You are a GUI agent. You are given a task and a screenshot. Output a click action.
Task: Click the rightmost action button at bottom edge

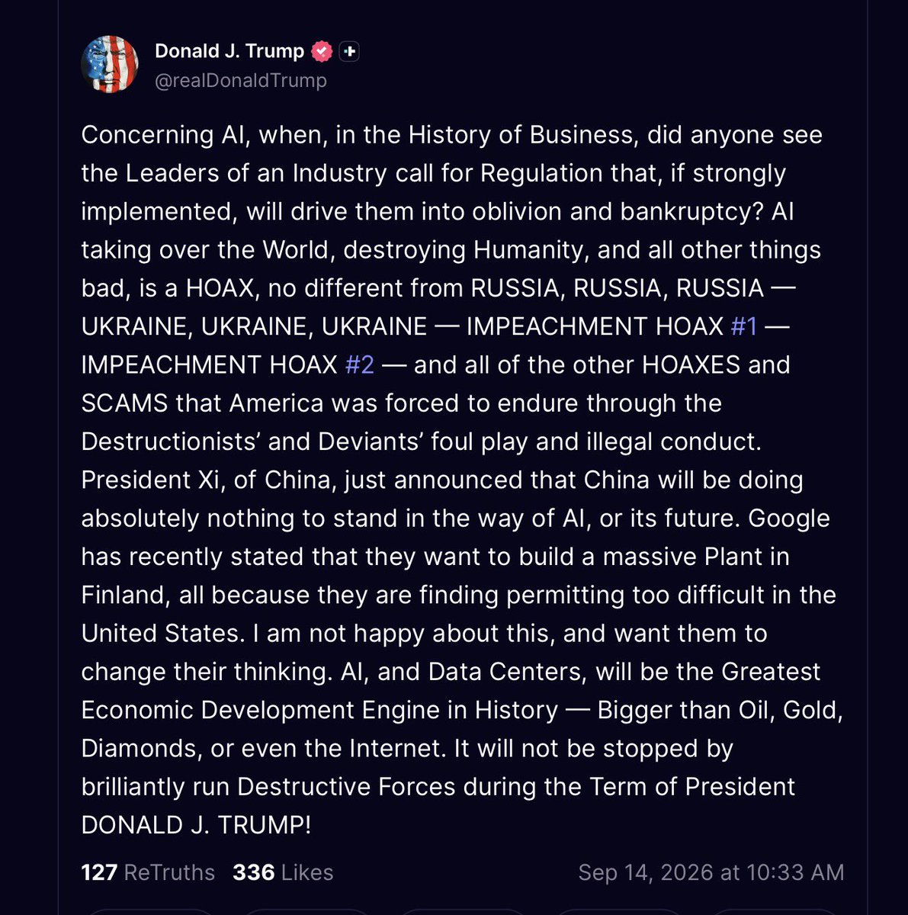[774, 912]
